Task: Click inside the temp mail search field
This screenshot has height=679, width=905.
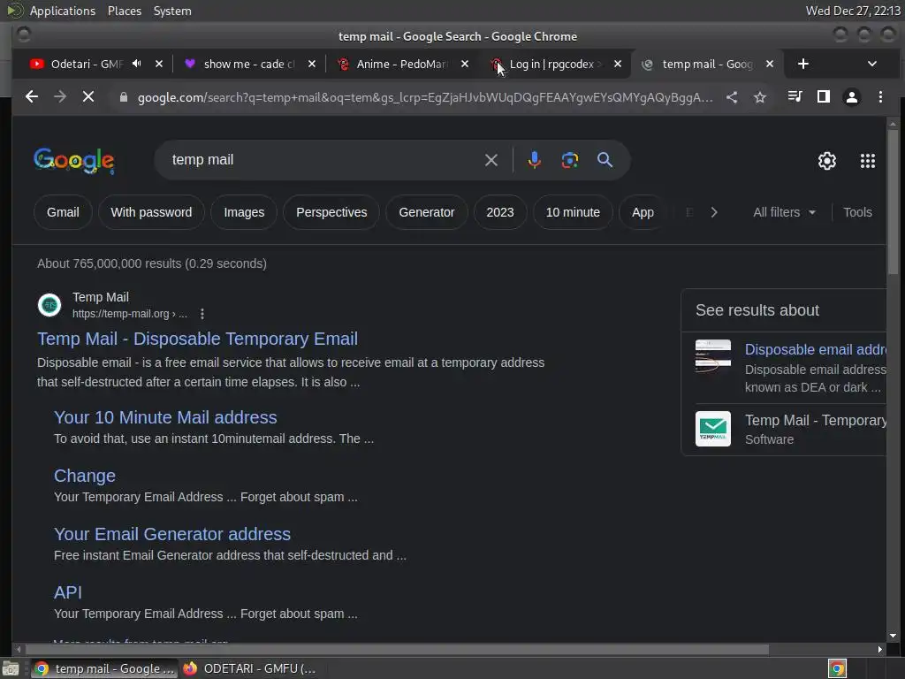Action: [x=323, y=160]
